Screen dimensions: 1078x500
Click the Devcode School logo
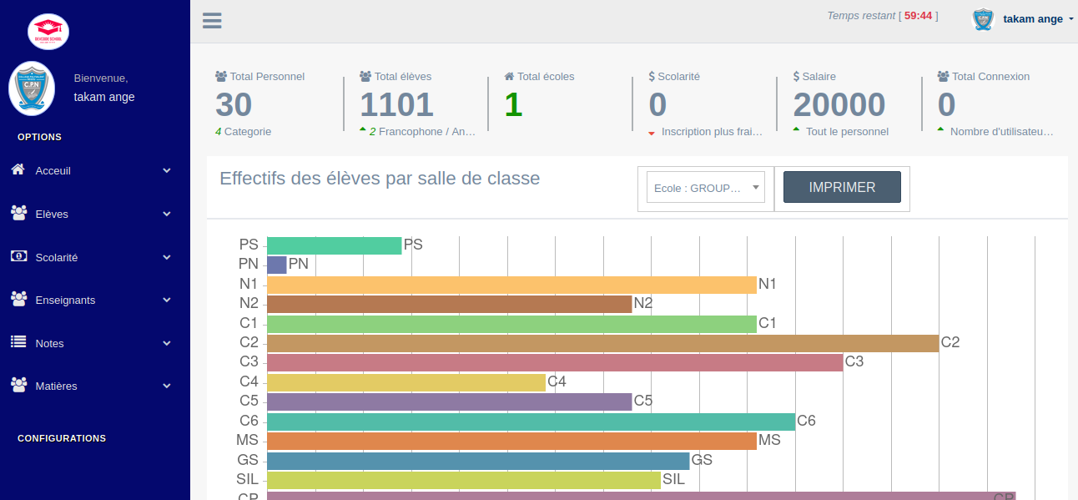48,32
